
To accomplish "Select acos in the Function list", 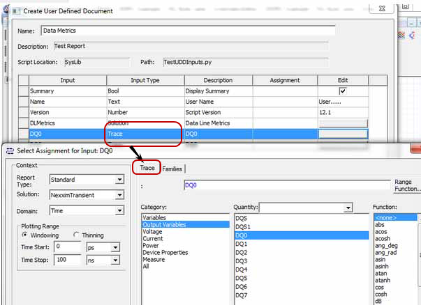I will (x=381, y=232).
